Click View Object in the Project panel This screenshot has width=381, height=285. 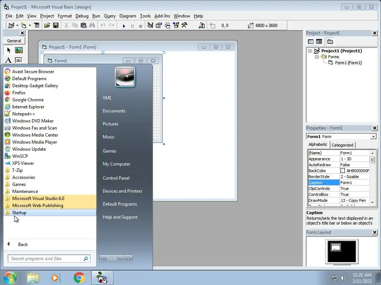point(319,42)
